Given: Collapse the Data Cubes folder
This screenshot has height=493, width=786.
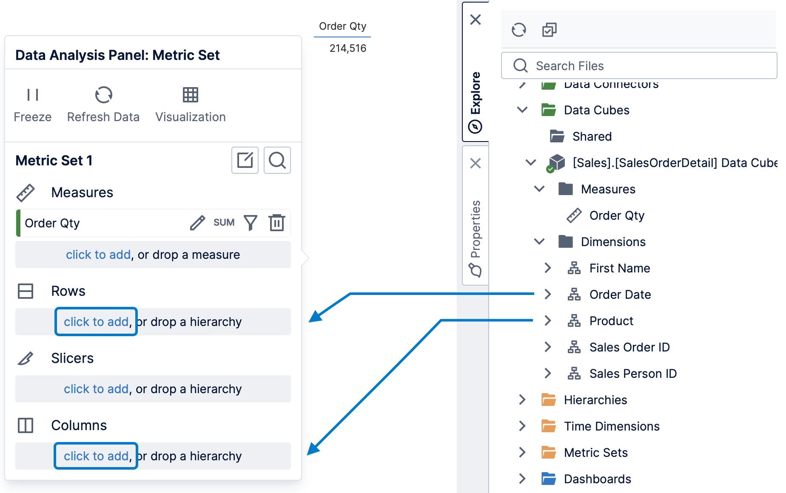Looking at the screenshot, I should click(522, 110).
